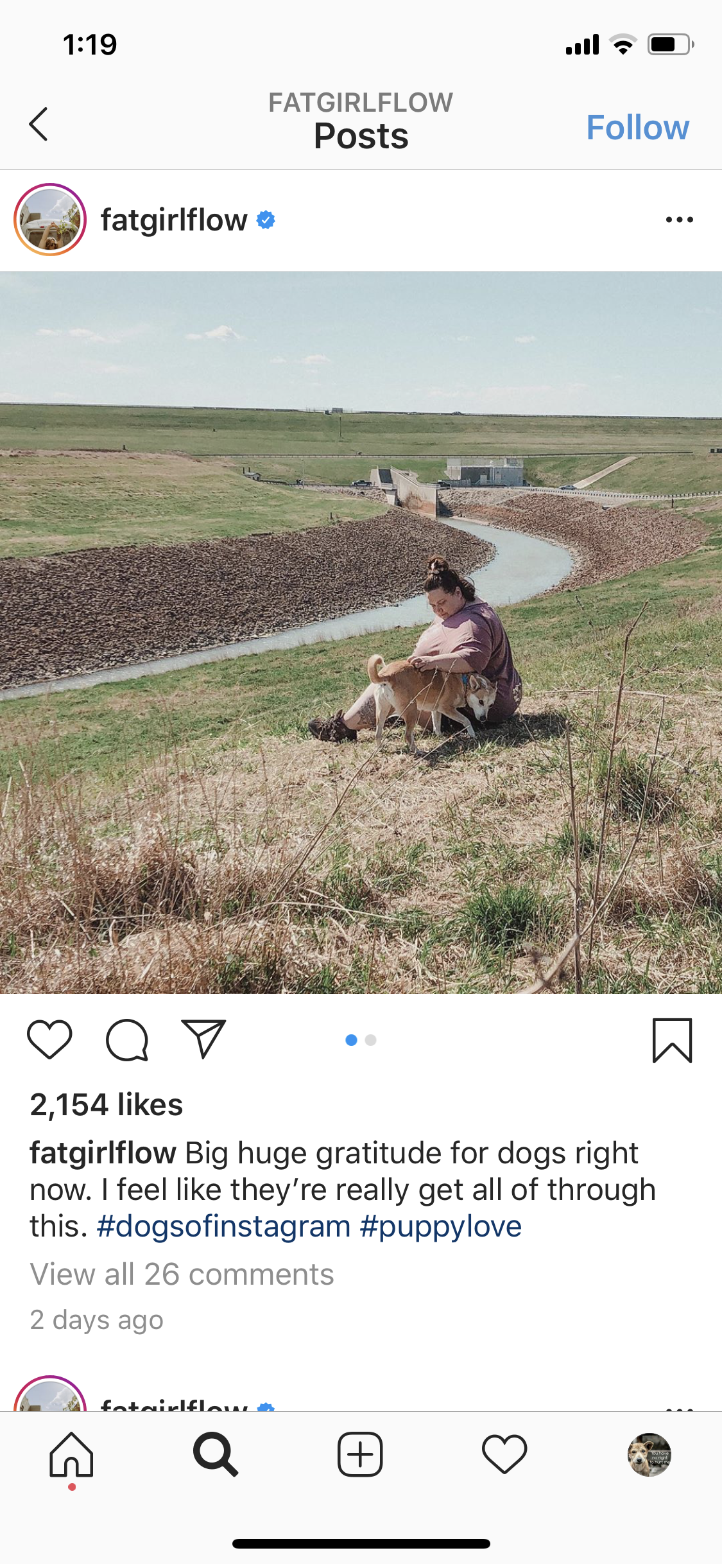View fatgirlflow story from profile picture
Screen dimensions: 722x1564
click(50, 220)
